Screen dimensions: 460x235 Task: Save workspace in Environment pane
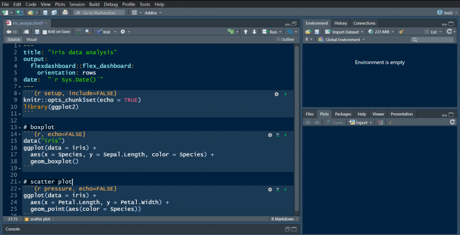tap(317, 32)
